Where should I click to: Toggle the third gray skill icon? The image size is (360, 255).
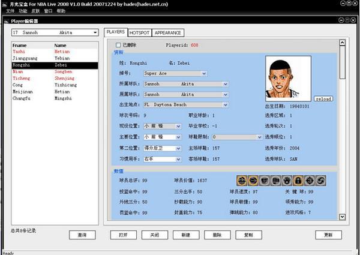tap(264, 181)
